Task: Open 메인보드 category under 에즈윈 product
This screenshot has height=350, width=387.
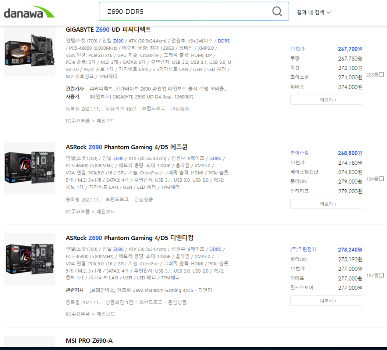Action: coord(106,212)
